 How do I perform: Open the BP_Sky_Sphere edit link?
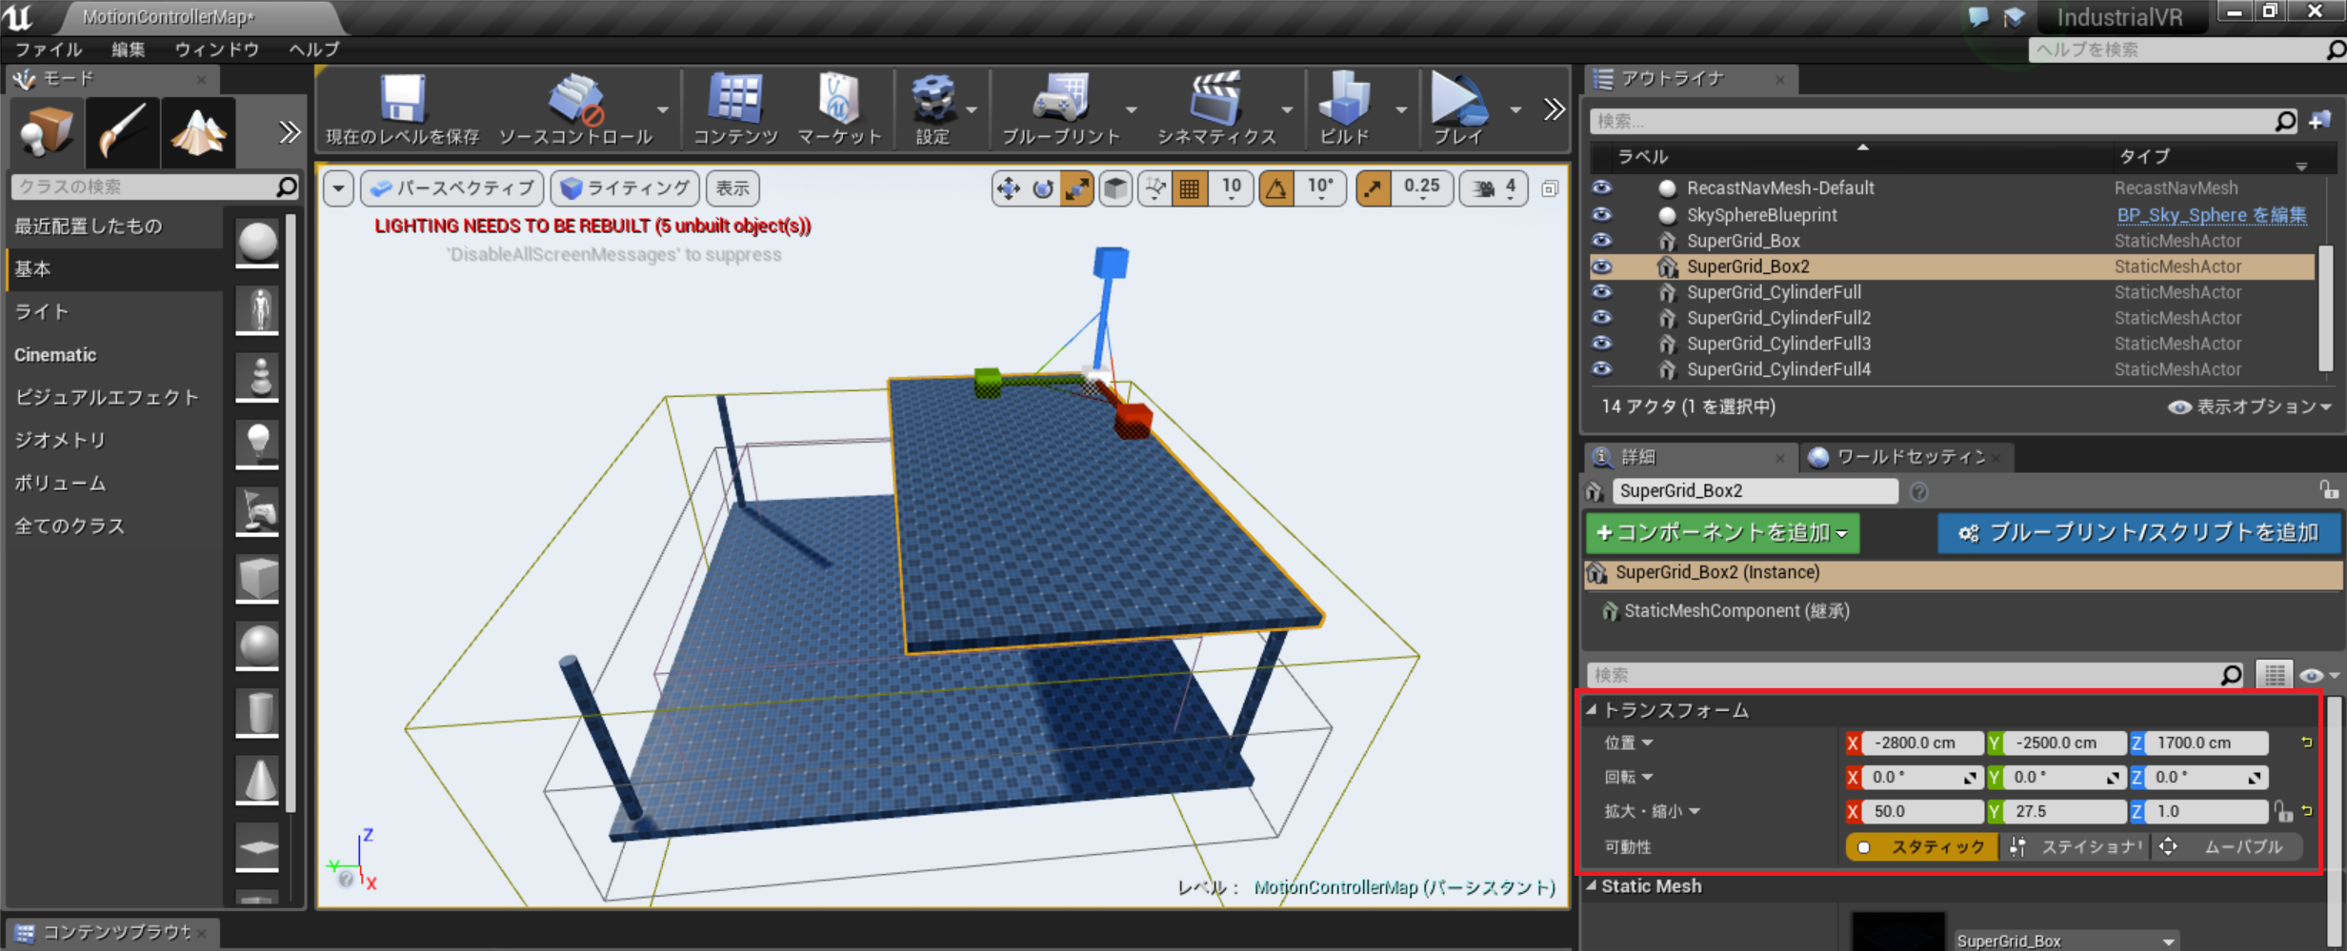pos(2211,215)
